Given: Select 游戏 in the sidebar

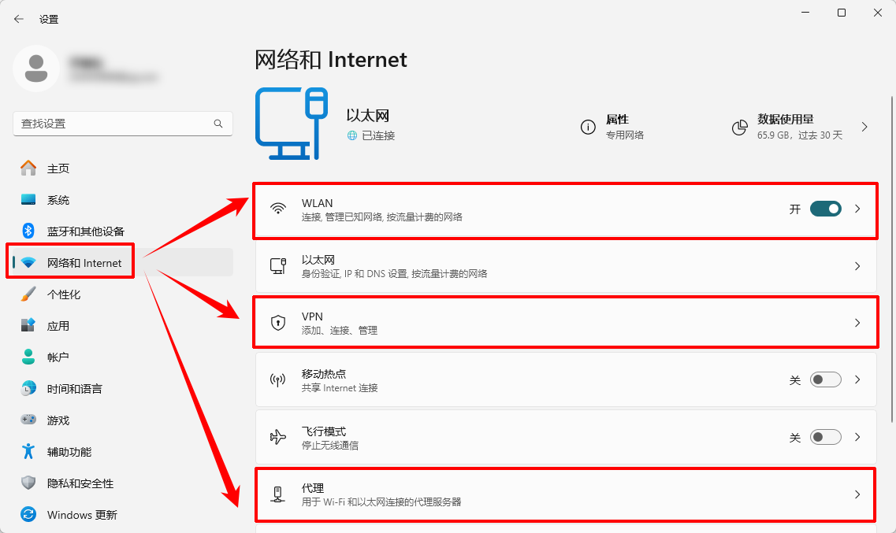Looking at the screenshot, I should 123,420.
